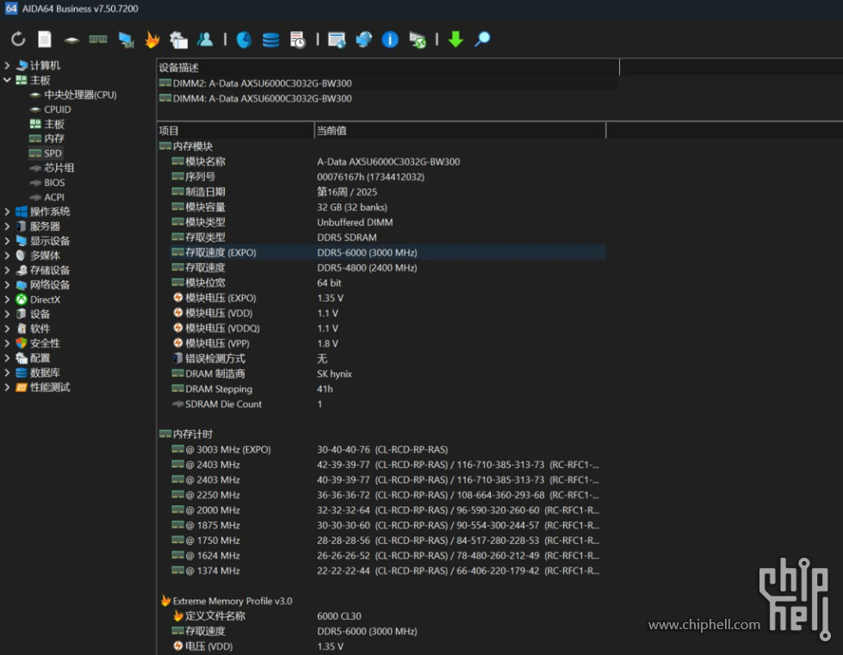Open the gear with checklist toolbar icon

click(x=178, y=40)
